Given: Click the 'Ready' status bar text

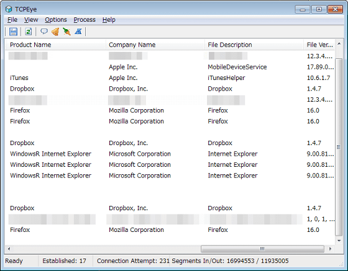Looking at the screenshot, I should [x=14, y=261].
